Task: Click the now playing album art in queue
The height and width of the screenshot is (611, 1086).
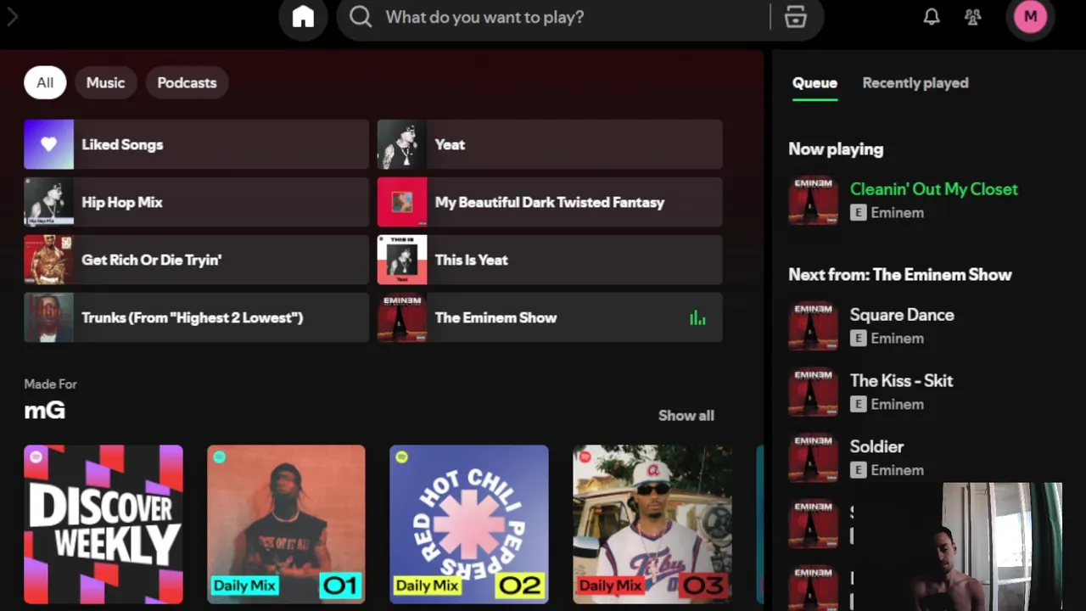Action: pos(814,200)
